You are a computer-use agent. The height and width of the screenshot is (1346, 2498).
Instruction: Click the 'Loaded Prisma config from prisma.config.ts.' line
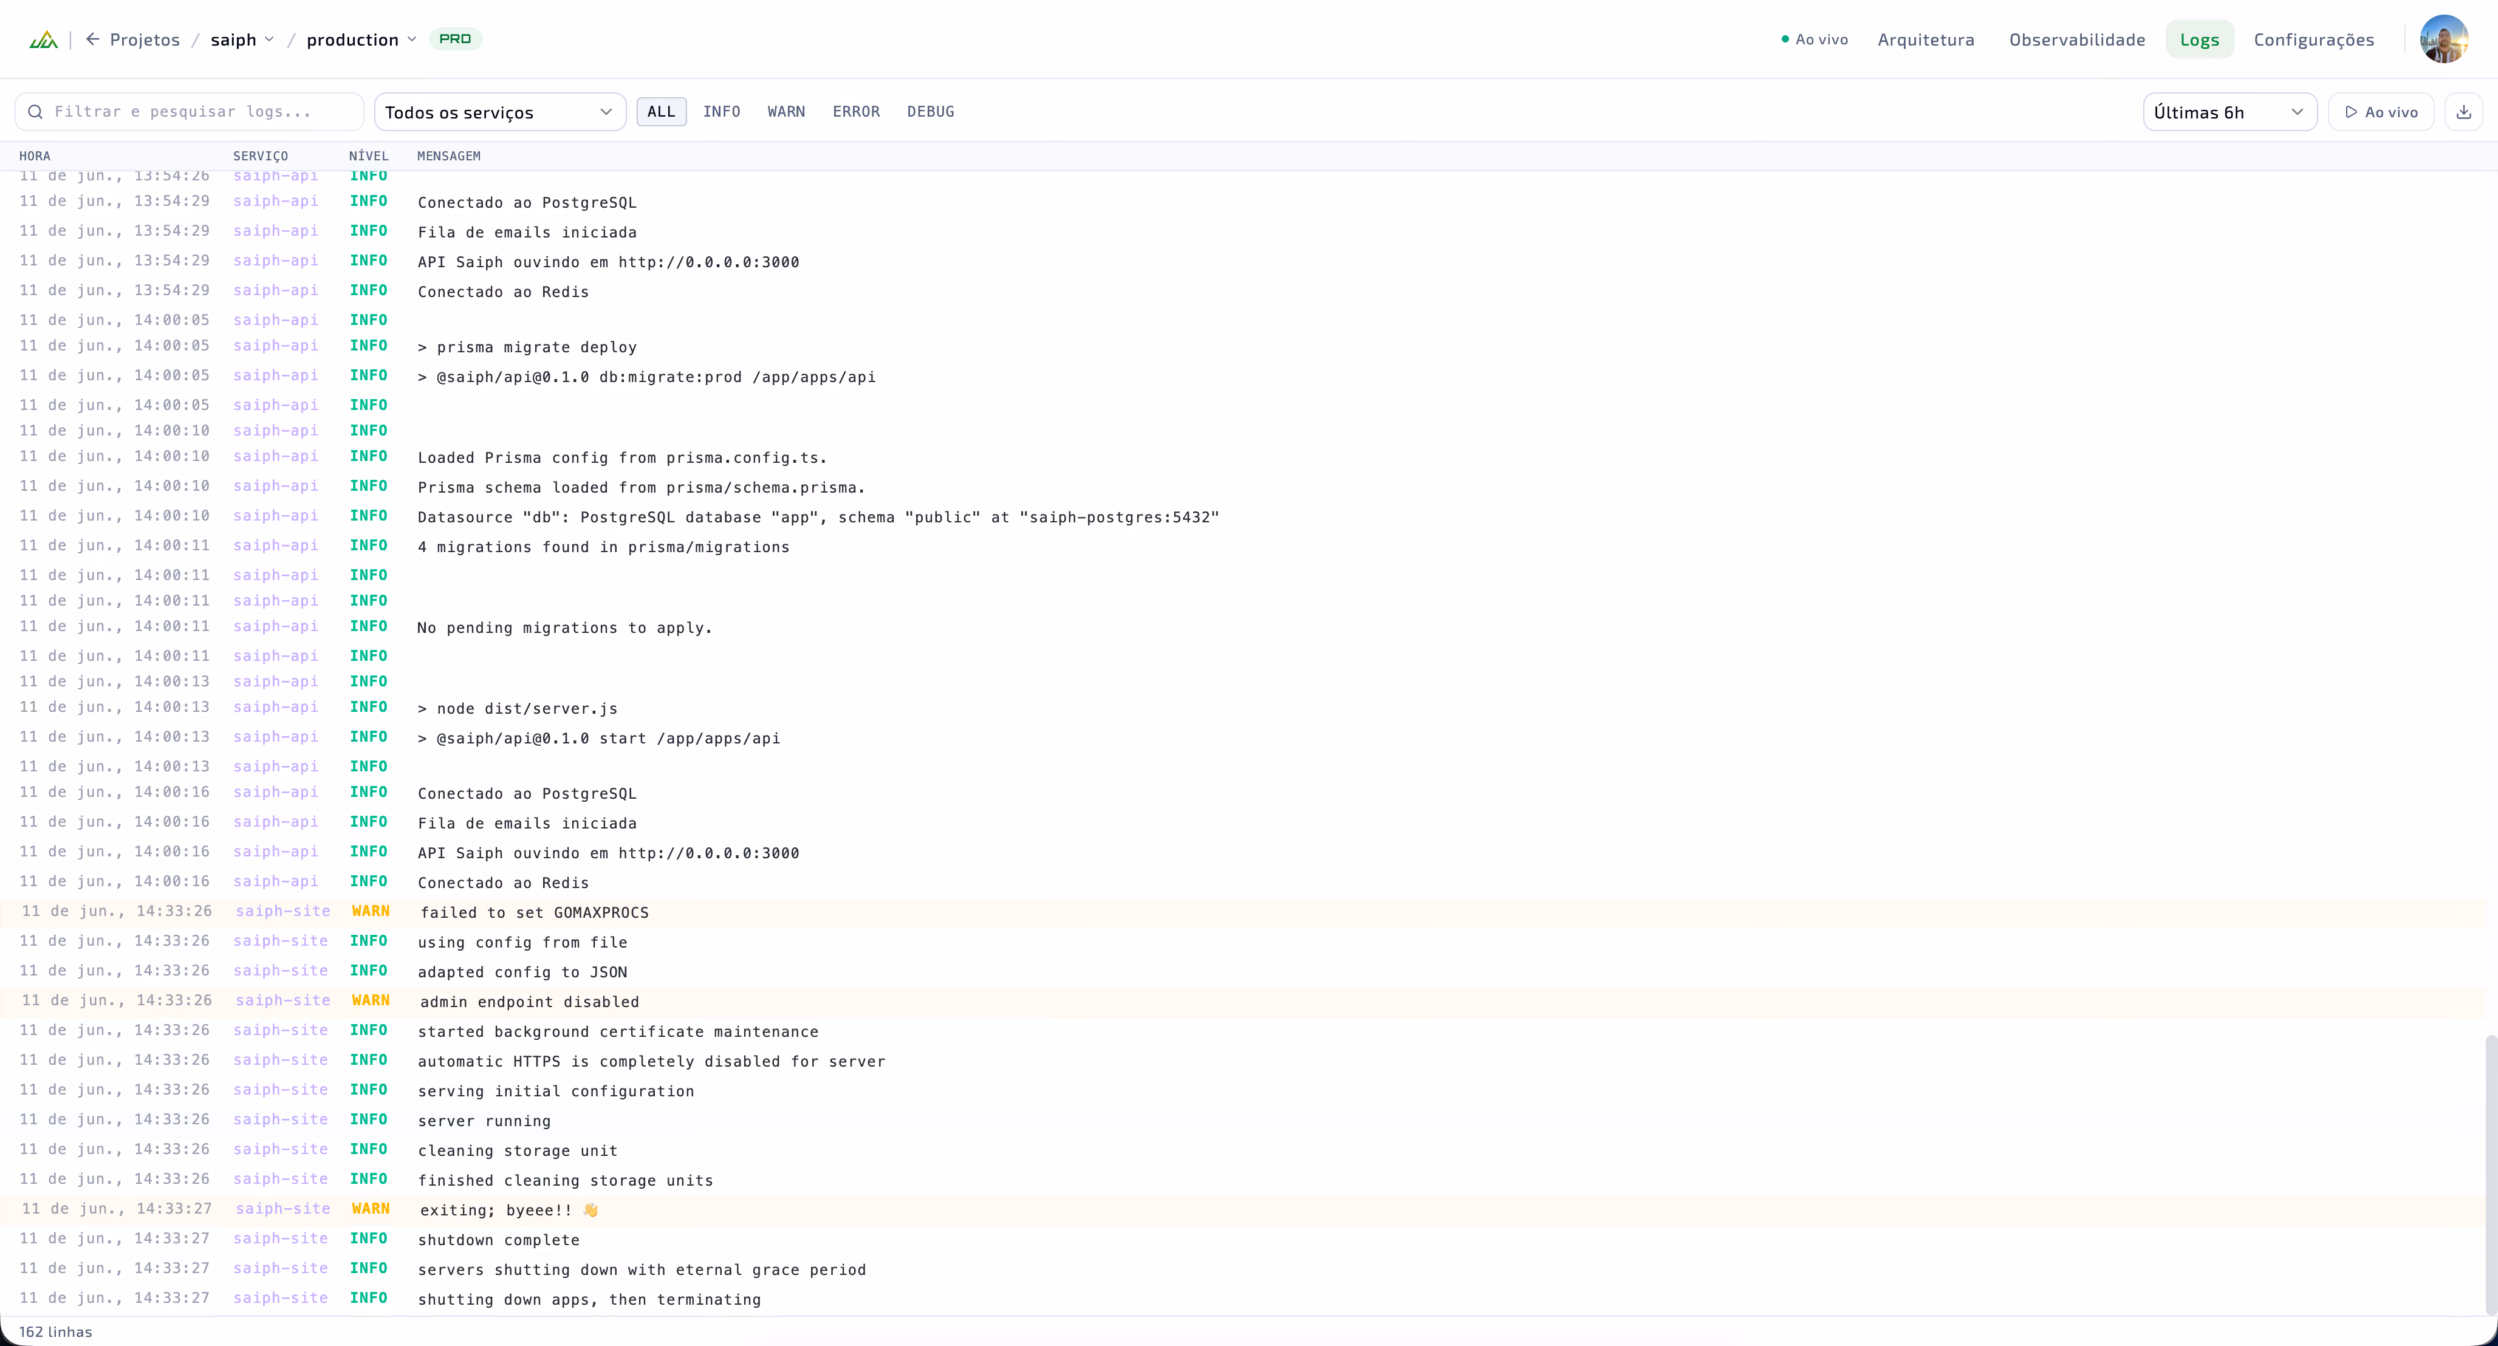pos(621,459)
